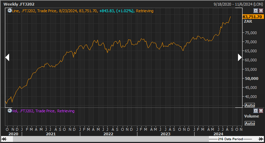Screen dimensions: 265x143
Task: Click the 65,000 price axis label
Action: tap(251, 51)
